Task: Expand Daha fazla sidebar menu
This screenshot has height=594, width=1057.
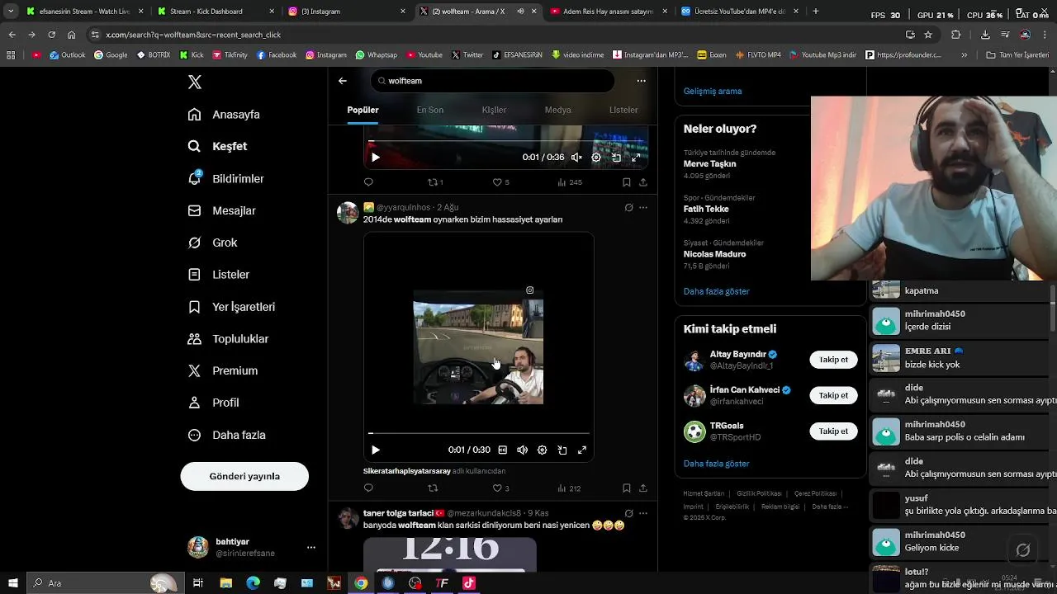Action: (x=226, y=435)
